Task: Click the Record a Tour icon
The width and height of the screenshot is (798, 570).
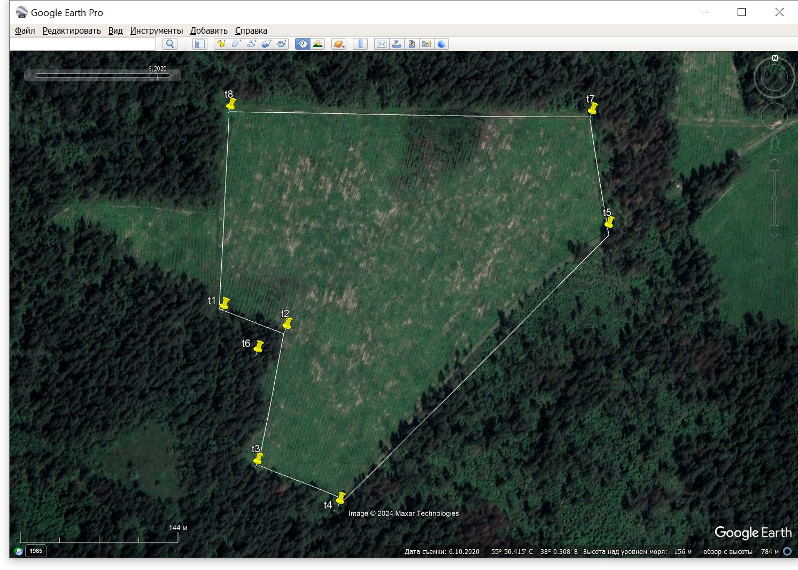Action: coord(281,44)
